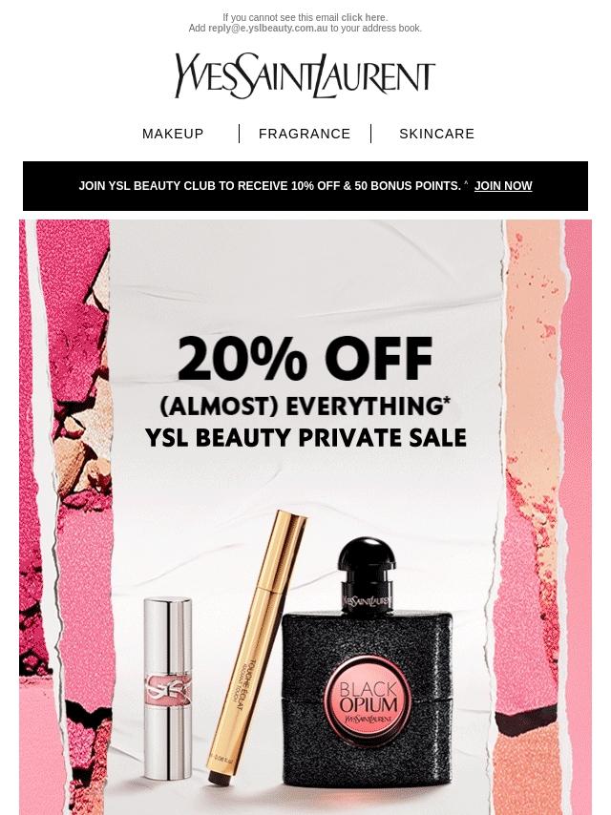Open the FRAGRANCE category
Image resolution: width=611 pixels, height=815 pixels.
pyautogui.click(x=305, y=134)
